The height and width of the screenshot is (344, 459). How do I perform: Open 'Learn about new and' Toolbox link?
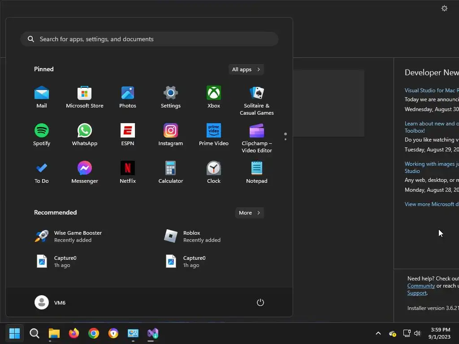[432, 127]
